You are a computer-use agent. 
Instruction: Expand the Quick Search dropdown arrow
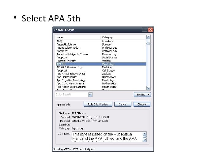click(90, 95)
